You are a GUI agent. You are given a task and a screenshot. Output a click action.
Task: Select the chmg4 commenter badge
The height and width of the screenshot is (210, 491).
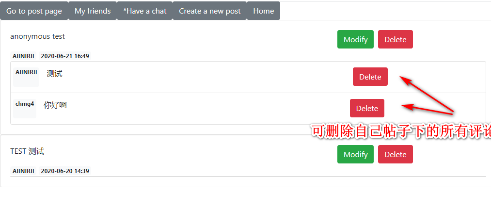click(25, 104)
